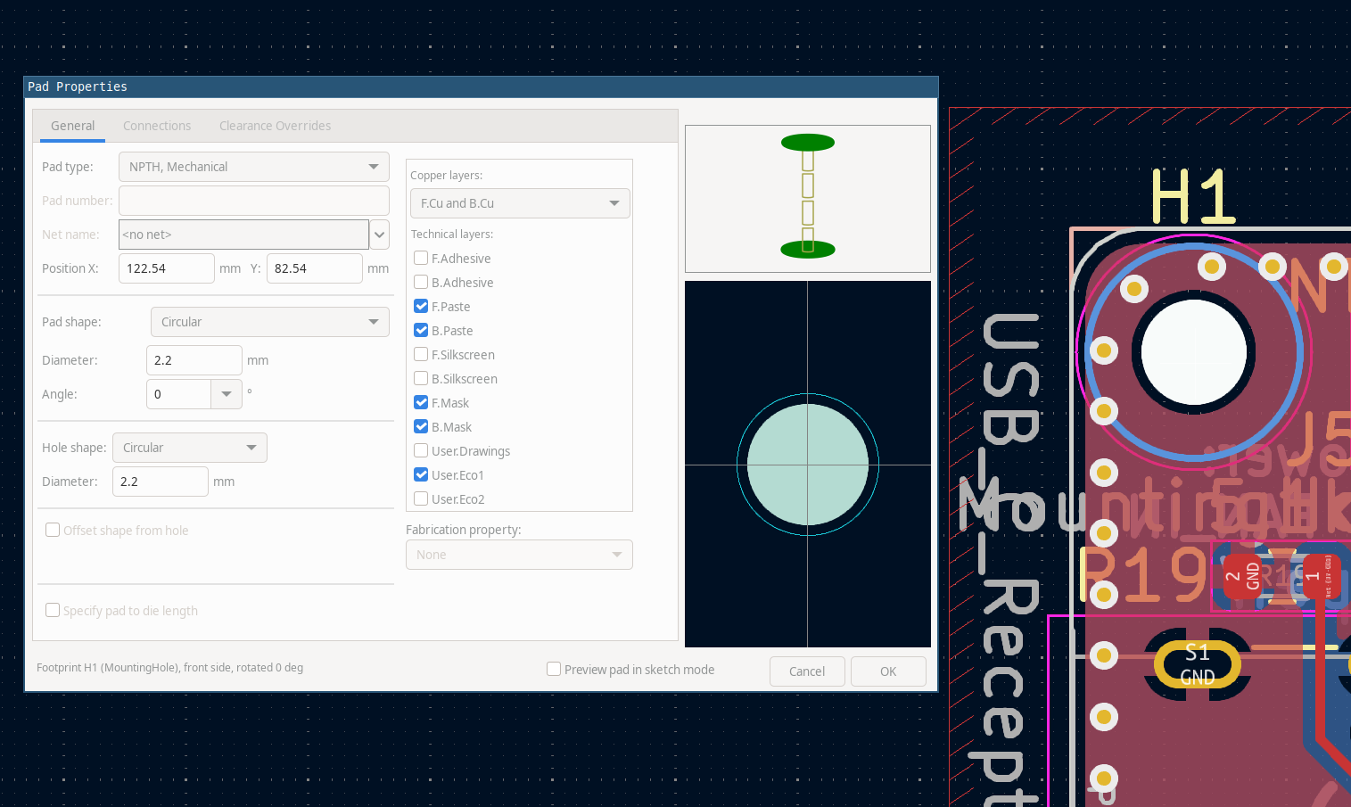Change the Pad shape selection
1351x807 pixels.
(x=269, y=321)
